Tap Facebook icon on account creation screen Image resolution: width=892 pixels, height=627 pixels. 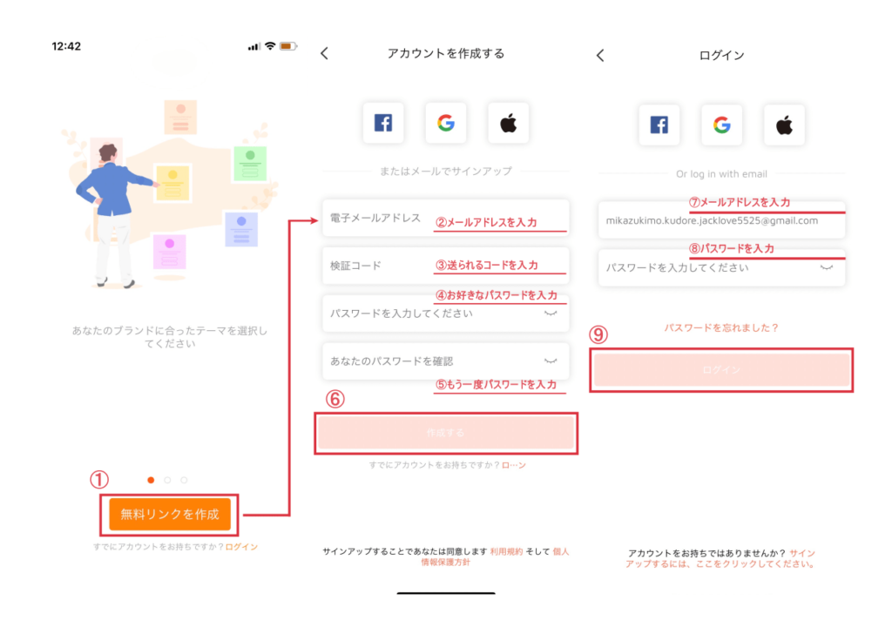tap(383, 123)
